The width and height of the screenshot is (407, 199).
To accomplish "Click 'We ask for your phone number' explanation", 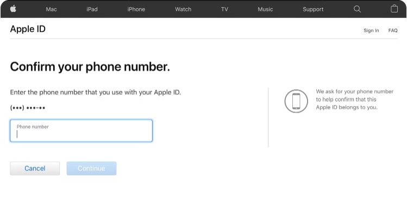I will [355, 100].
